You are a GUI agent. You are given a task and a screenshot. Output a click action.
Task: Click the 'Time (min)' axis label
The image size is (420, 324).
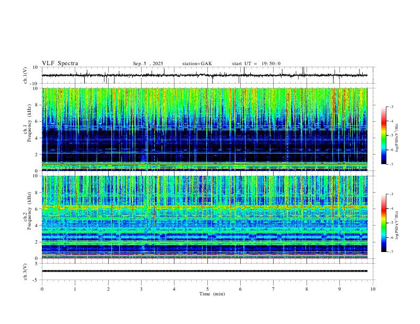(212, 294)
